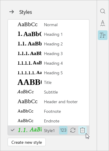Screen dimensions: 109x151
Task: Apply the Normal style
Action: (x=48, y=25)
